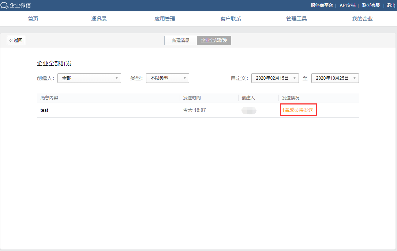Select 管理工具 from the navigation bar

[296, 19]
